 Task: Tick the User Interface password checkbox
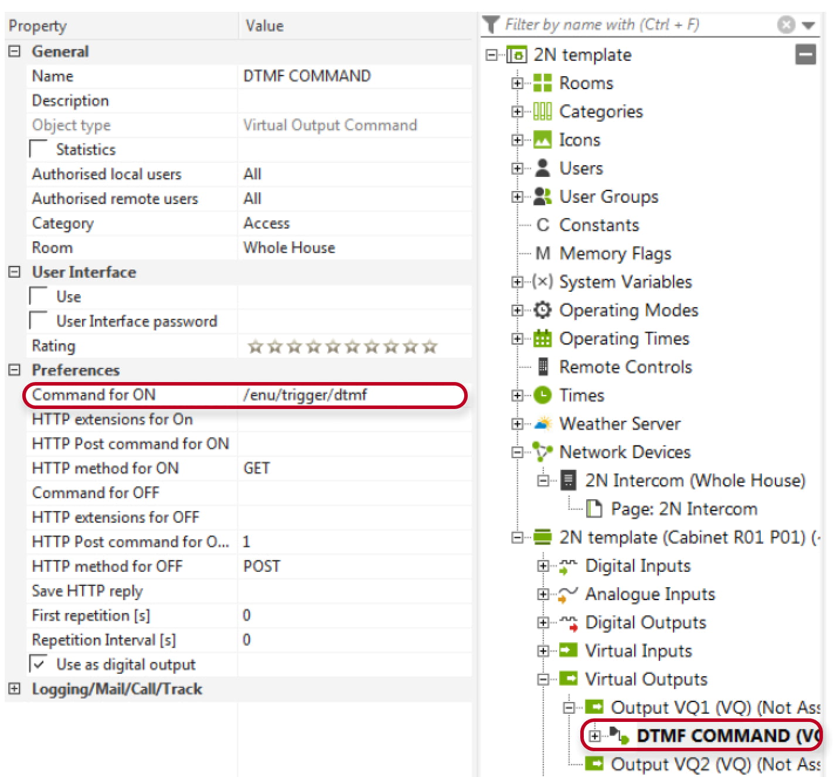[39, 321]
